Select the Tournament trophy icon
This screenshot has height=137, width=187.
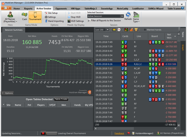35,15
